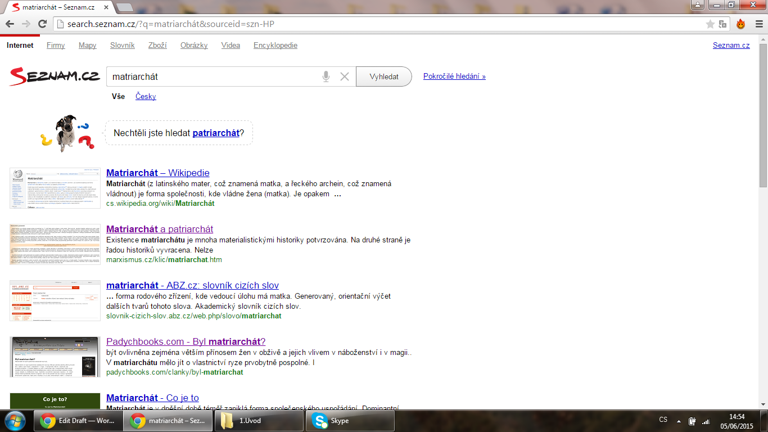768x432 pixels.
Task: Reload the Seznam search page
Action: click(x=42, y=24)
